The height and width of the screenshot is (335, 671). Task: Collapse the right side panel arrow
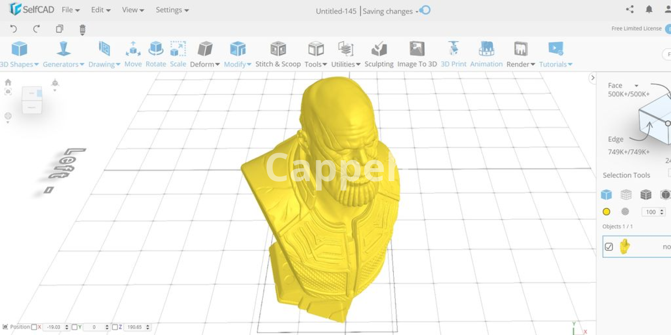click(x=592, y=78)
